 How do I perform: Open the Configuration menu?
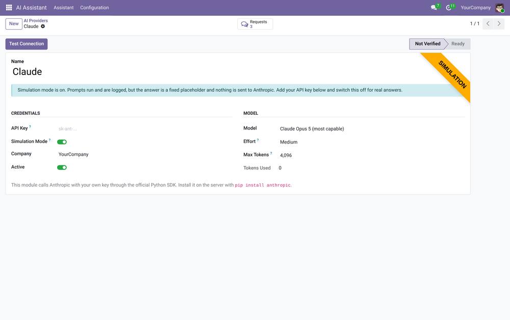pos(94,8)
